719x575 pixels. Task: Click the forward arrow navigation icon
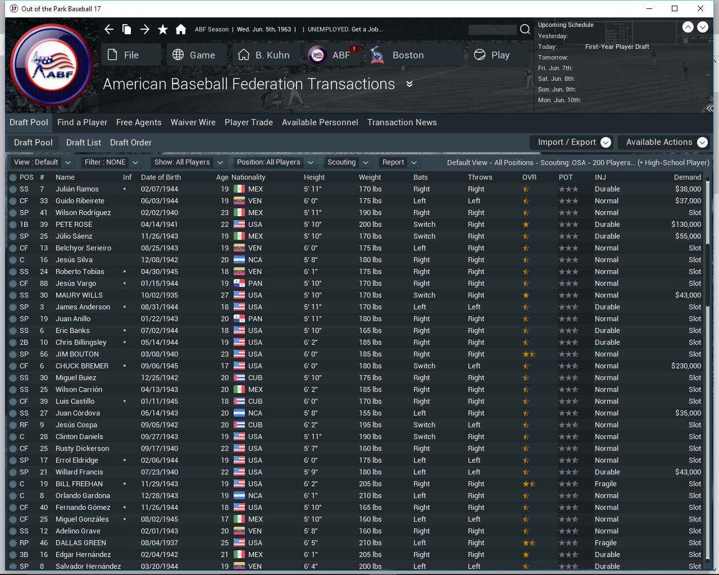(x=145, y=29)
